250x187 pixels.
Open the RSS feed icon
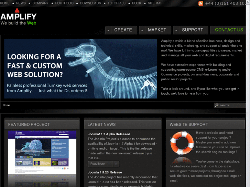click(200, 3)
